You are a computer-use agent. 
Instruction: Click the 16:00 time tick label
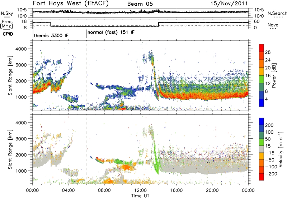pos(176,190)
